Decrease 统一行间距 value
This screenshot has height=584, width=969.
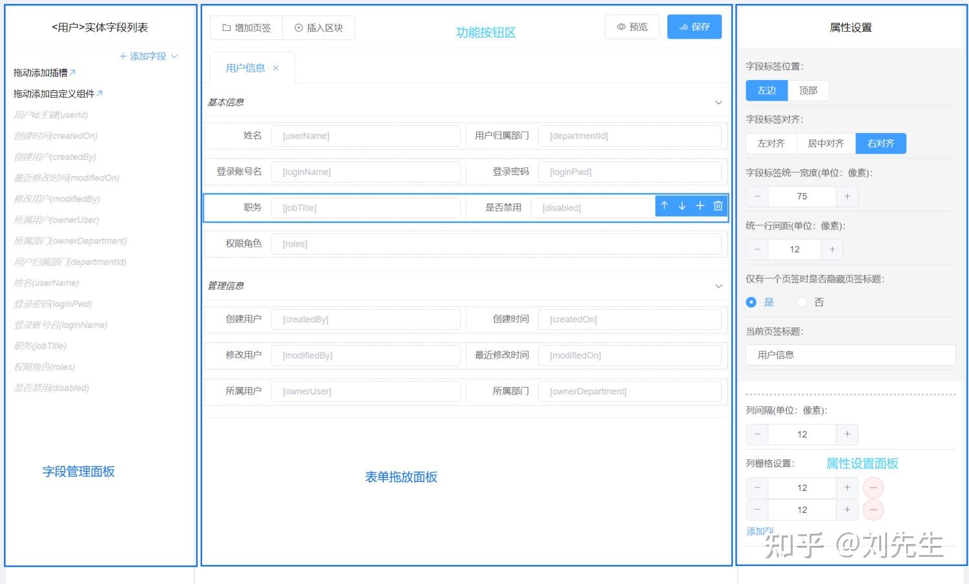757,249
